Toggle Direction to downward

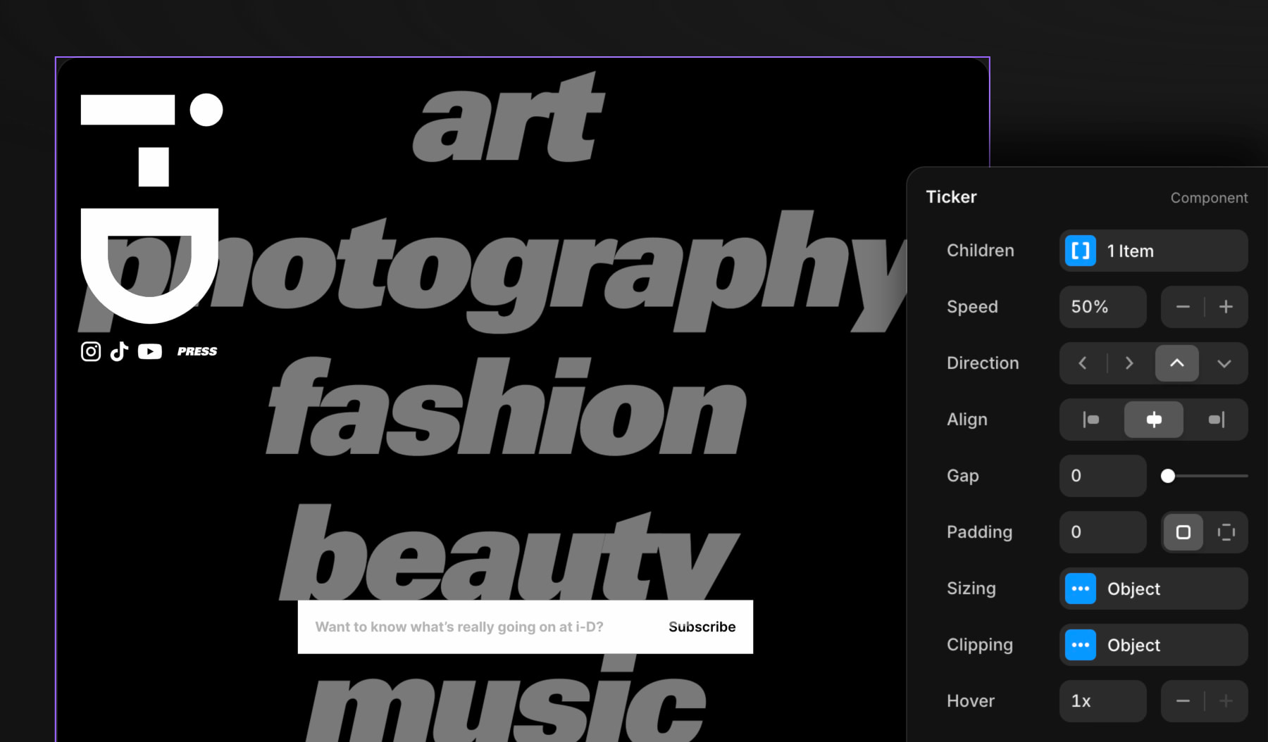pyautogui.click(x=1224, y=363)
